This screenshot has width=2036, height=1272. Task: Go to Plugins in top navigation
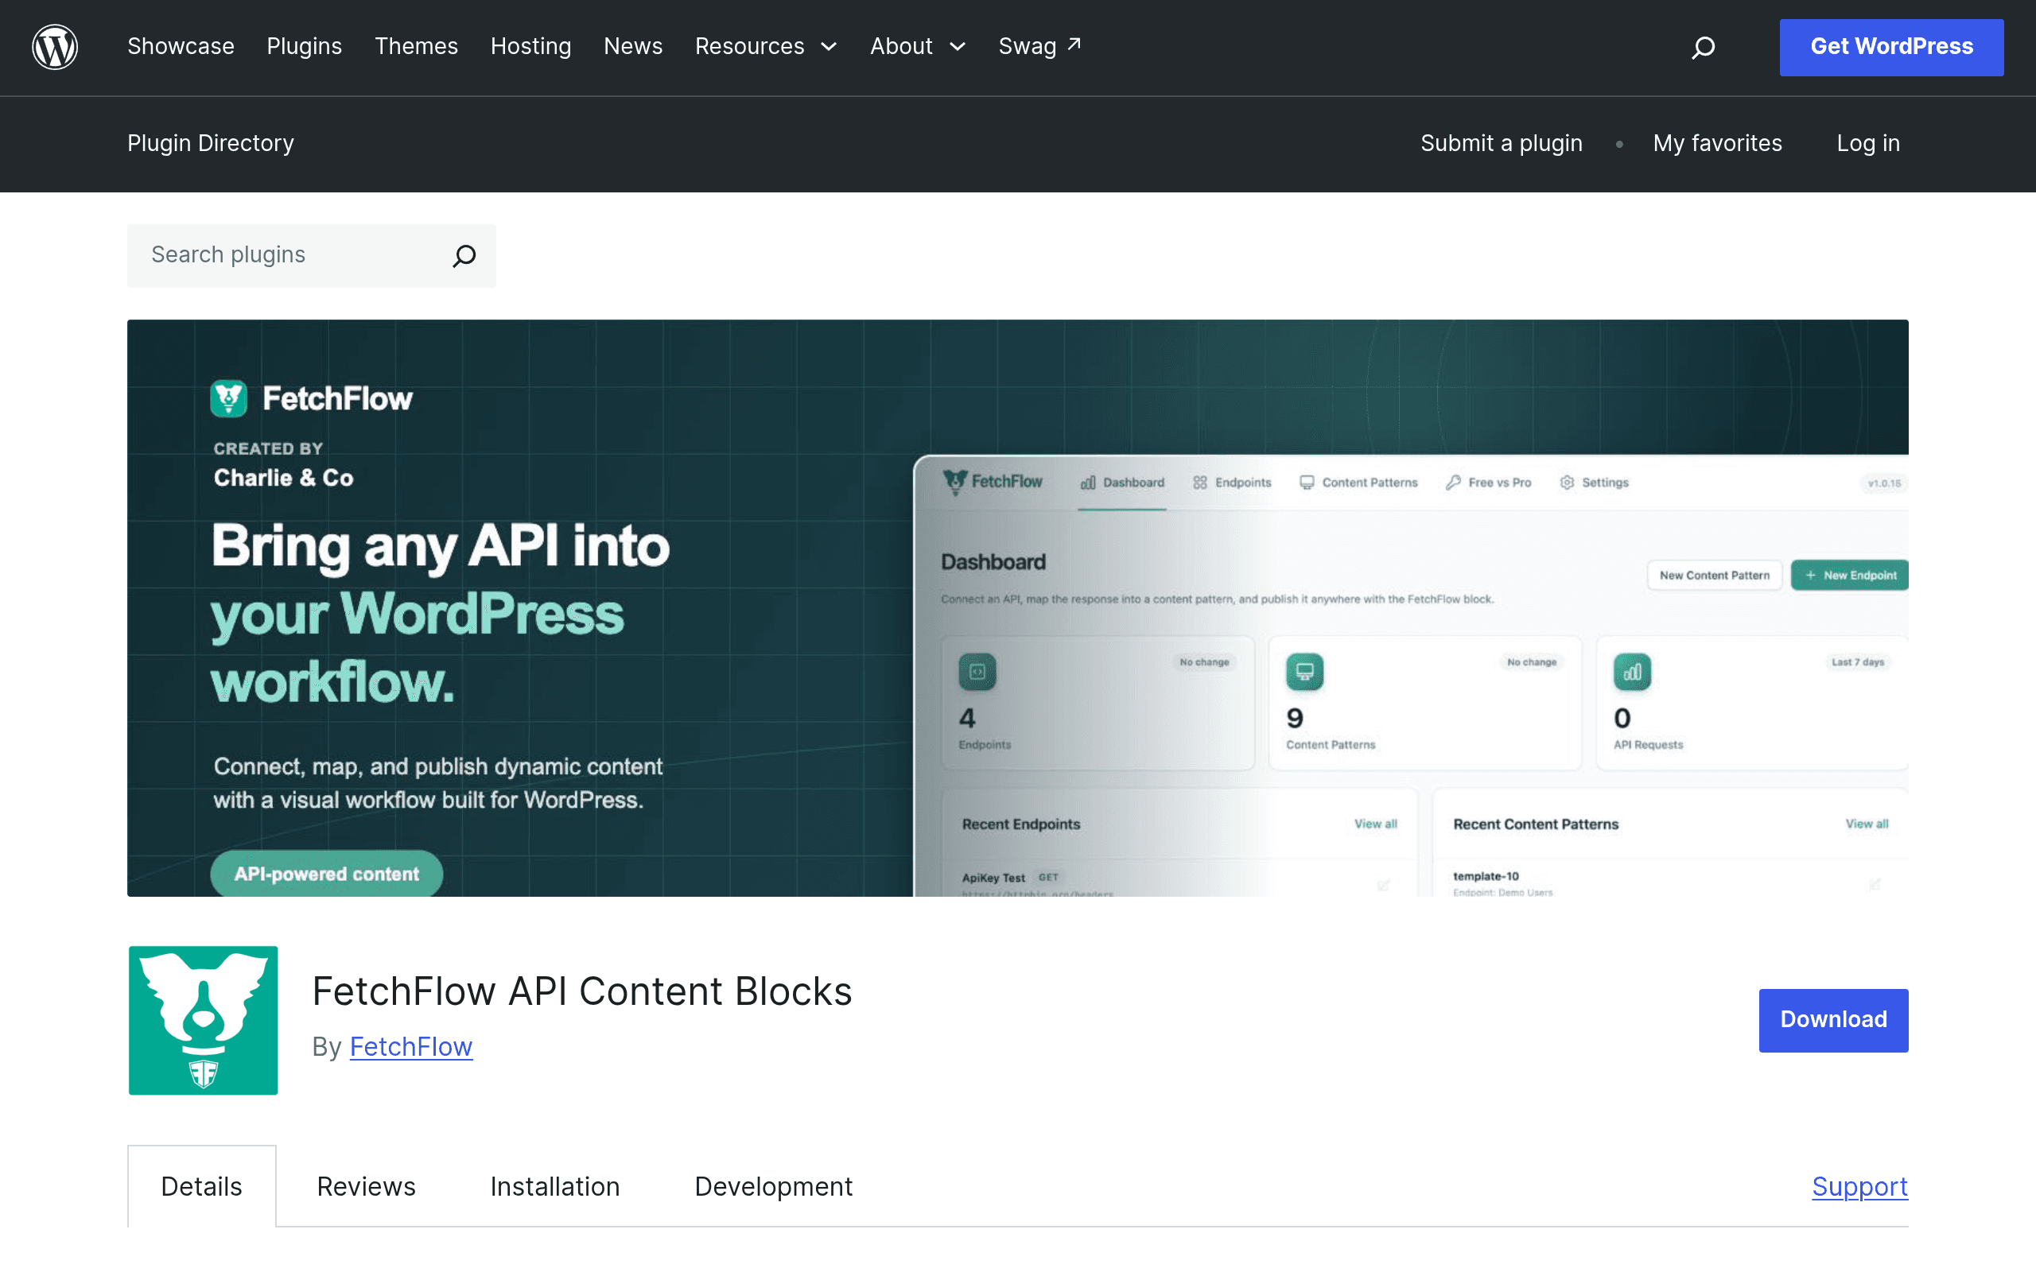[x=305, y=46]
